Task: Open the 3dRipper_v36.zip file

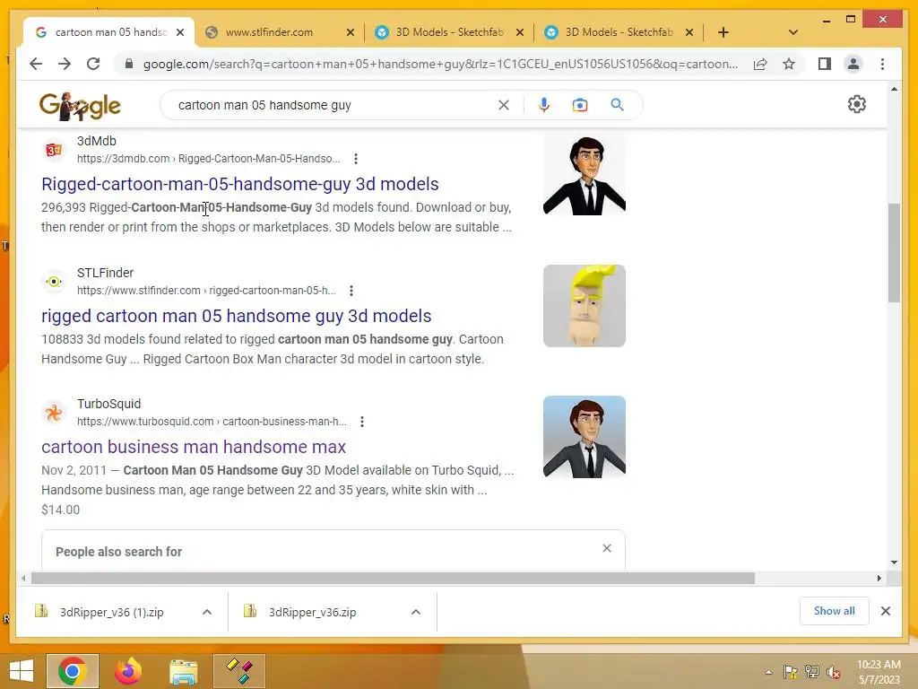Action: tap(312, 612)
